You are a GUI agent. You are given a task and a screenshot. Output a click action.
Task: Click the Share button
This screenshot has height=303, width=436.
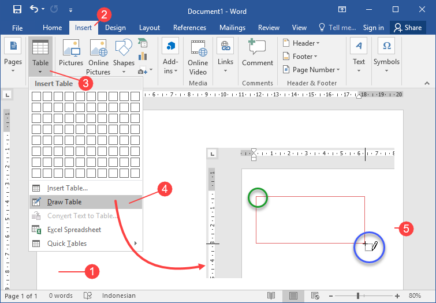tap(408, 28)
